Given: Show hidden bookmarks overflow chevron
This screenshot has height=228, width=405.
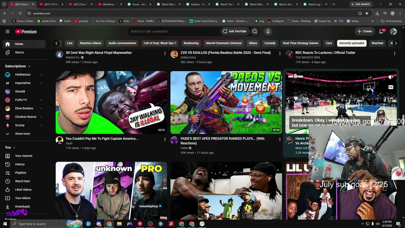Looking at the screenshot, I should tap(372, 21).
